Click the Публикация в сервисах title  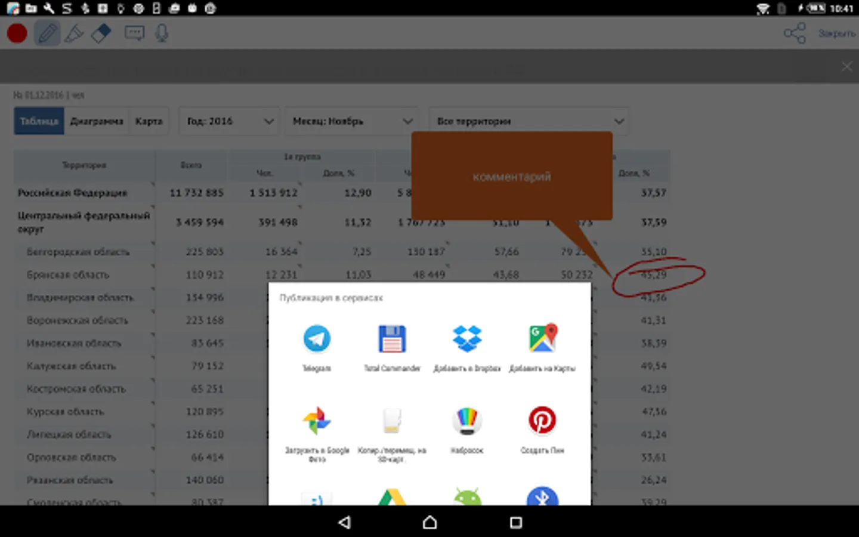331,298
